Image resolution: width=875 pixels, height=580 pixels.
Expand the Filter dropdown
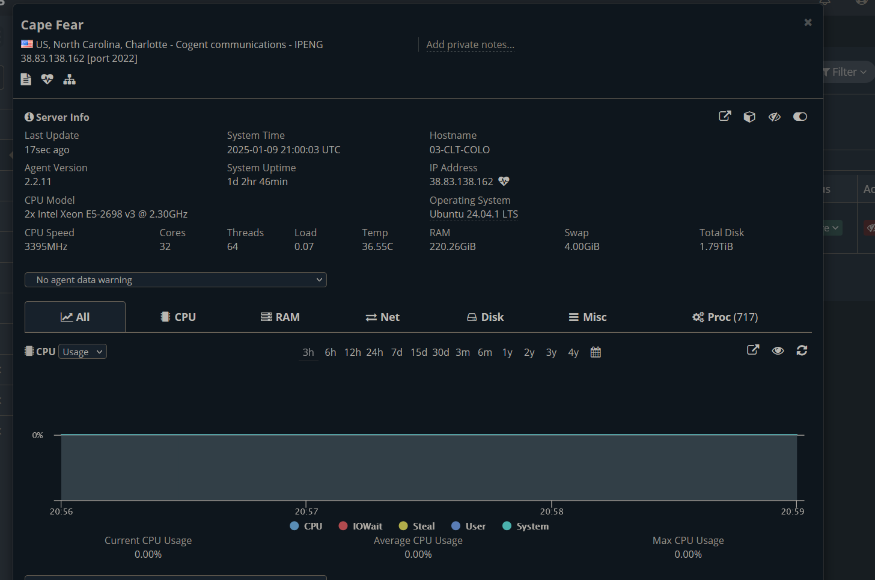(x=847, y=72)
